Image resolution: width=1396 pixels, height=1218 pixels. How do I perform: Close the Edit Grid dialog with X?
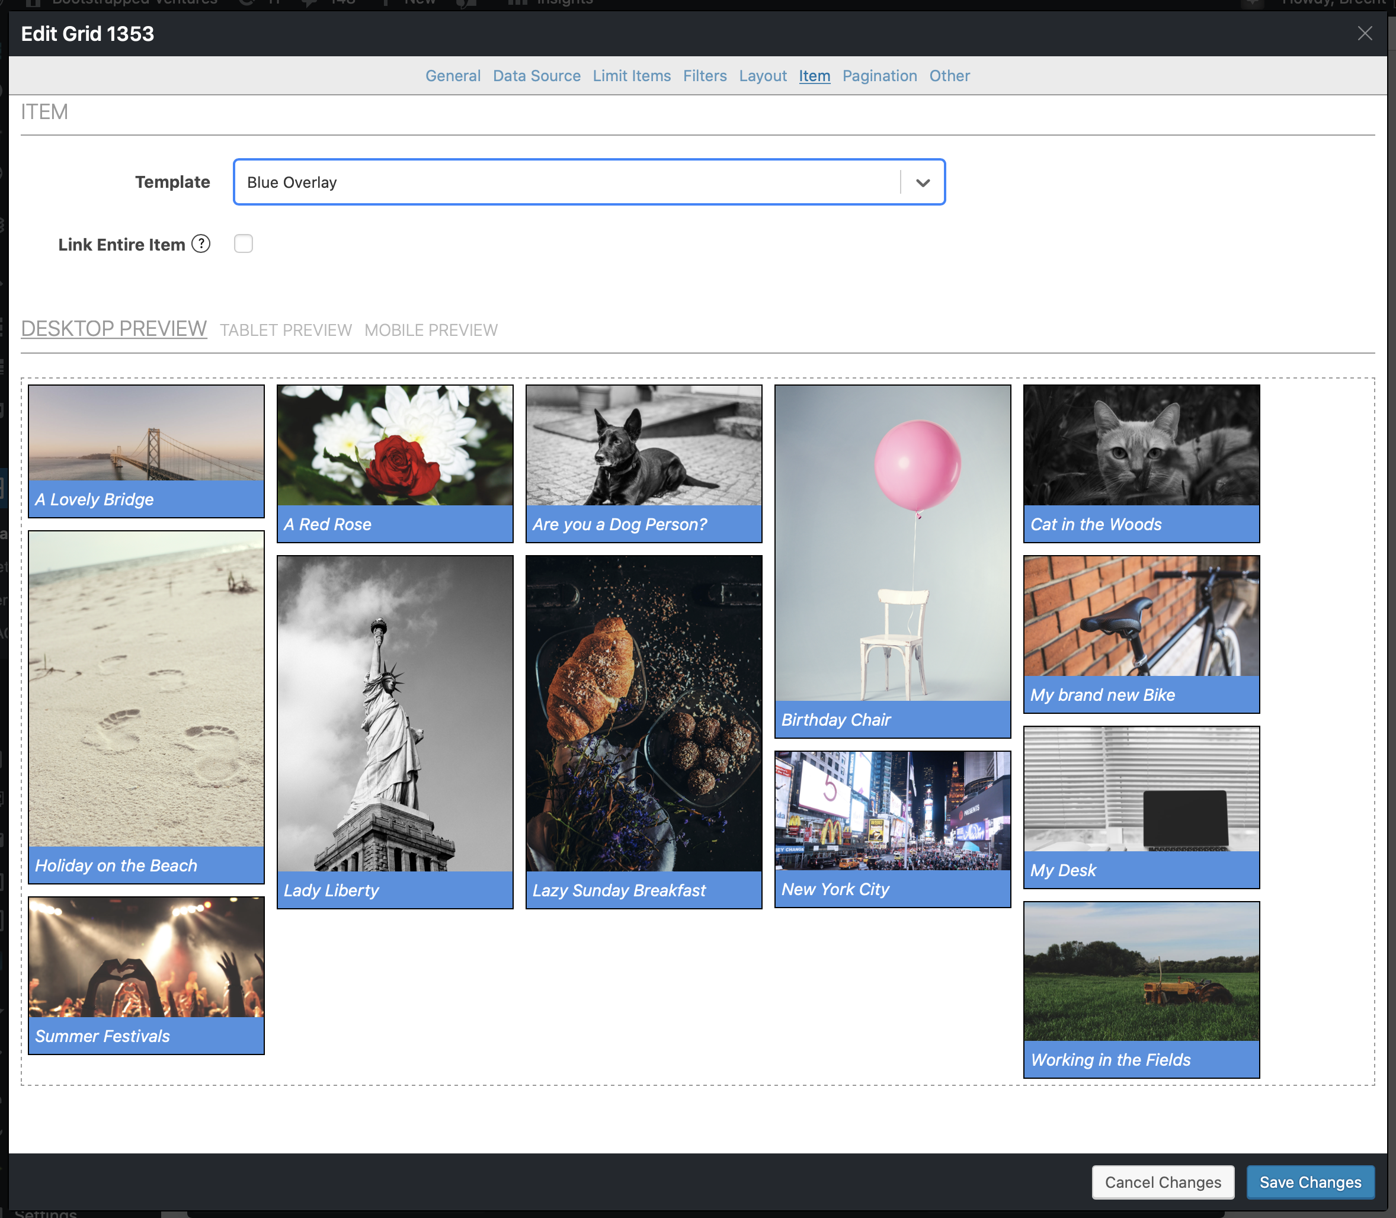tap(1364, 33)
